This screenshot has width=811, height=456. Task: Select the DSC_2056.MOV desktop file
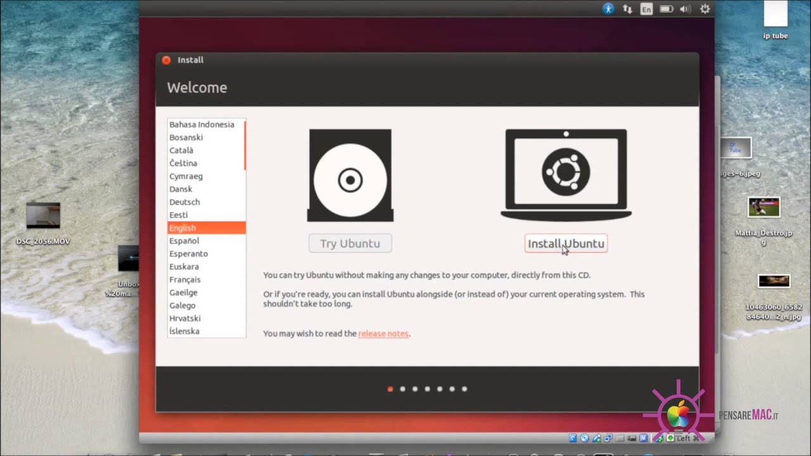click(43, 216)
